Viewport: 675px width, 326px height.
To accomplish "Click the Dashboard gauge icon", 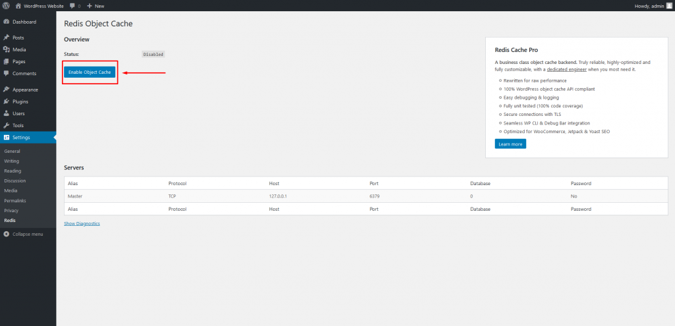I will tap(6, 22).
